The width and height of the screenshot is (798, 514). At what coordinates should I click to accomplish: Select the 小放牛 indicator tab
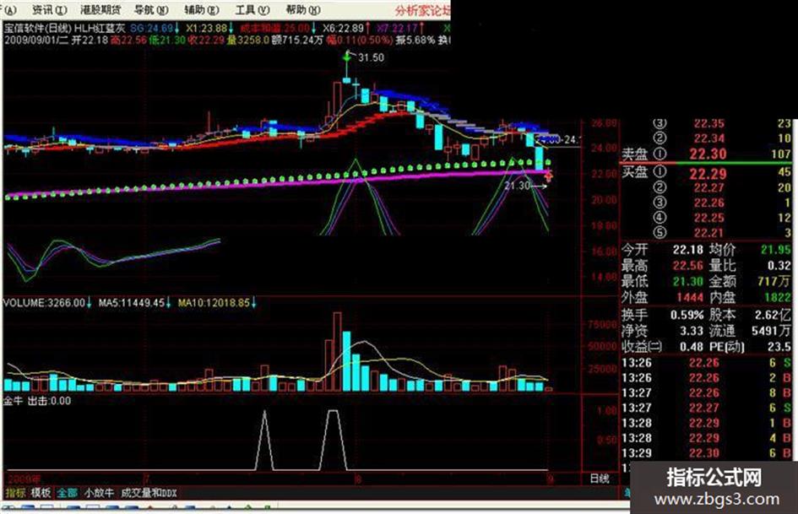pos(99,492)
